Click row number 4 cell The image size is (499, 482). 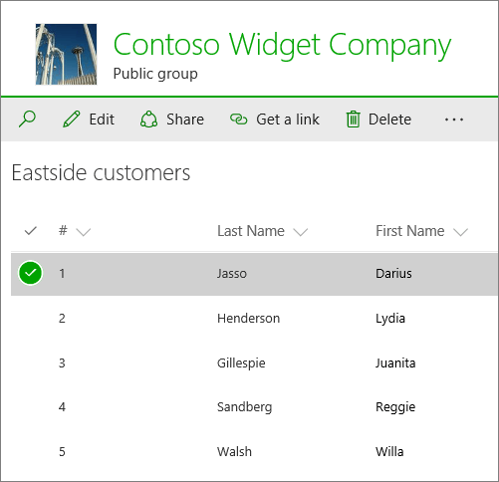tap(62, 407)
